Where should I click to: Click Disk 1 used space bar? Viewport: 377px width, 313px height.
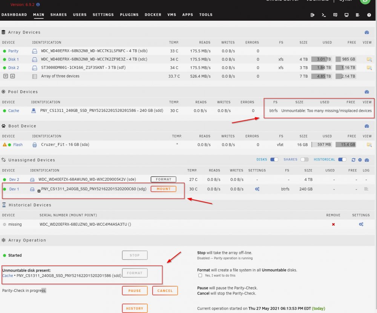[x=321, y=60]
